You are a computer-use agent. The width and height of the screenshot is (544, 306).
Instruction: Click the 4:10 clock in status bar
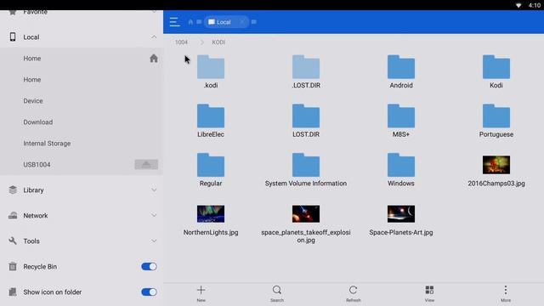pos(535,5)
